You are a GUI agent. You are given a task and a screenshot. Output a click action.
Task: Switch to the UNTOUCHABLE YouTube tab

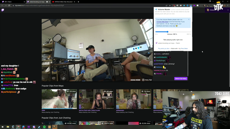click(x=63, y=2)
